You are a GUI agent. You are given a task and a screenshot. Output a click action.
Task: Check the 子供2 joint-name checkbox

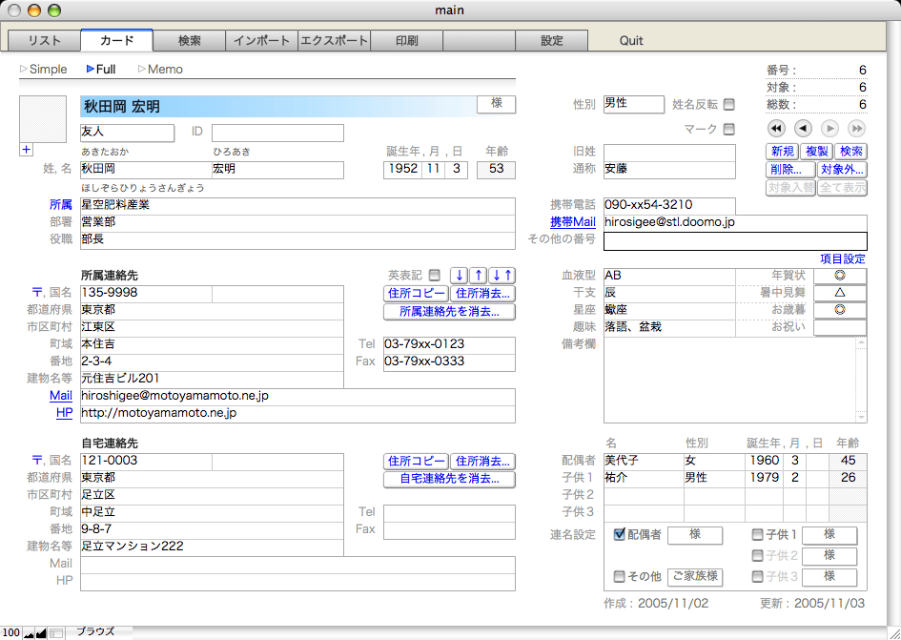coord(757,555)
